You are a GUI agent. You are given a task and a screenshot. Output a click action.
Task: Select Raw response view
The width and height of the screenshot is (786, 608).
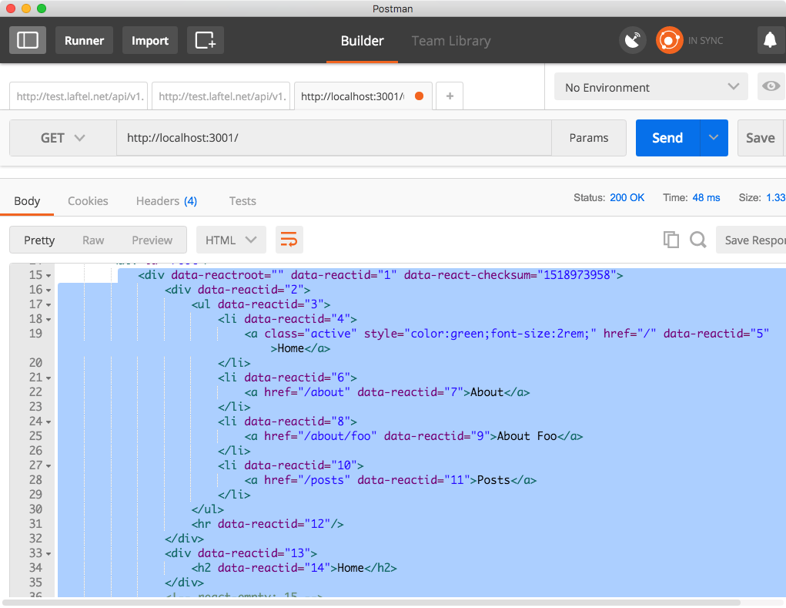coord(93,240)
